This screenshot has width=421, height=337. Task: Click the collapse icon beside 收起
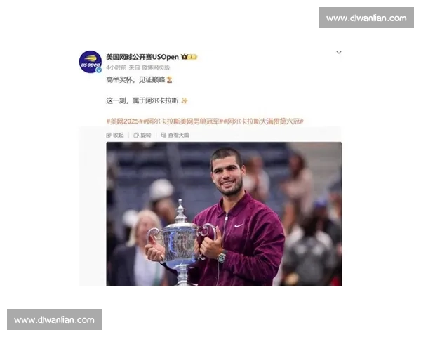pos(109,135)
